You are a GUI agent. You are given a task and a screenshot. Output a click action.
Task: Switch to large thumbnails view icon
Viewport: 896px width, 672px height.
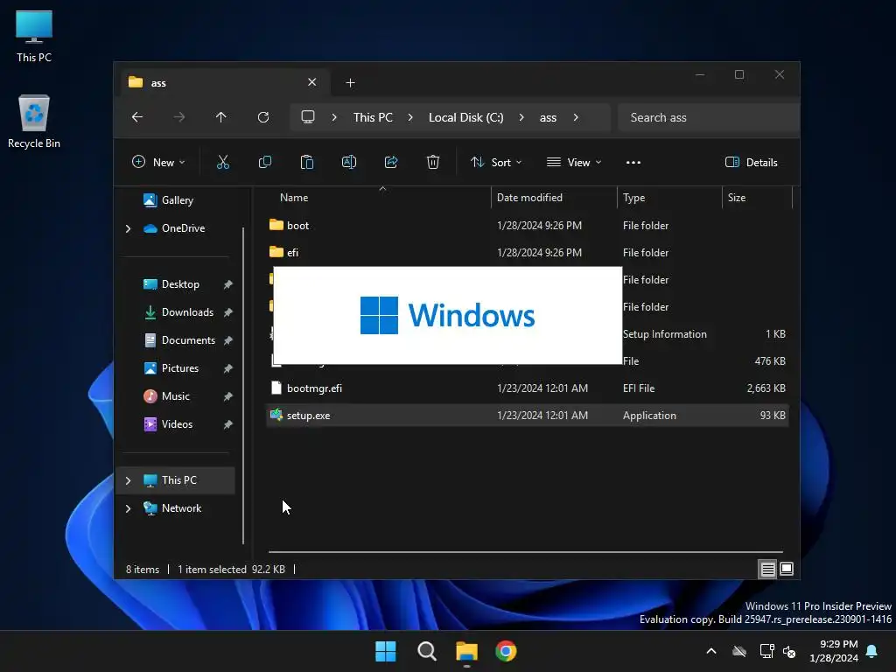787,569
